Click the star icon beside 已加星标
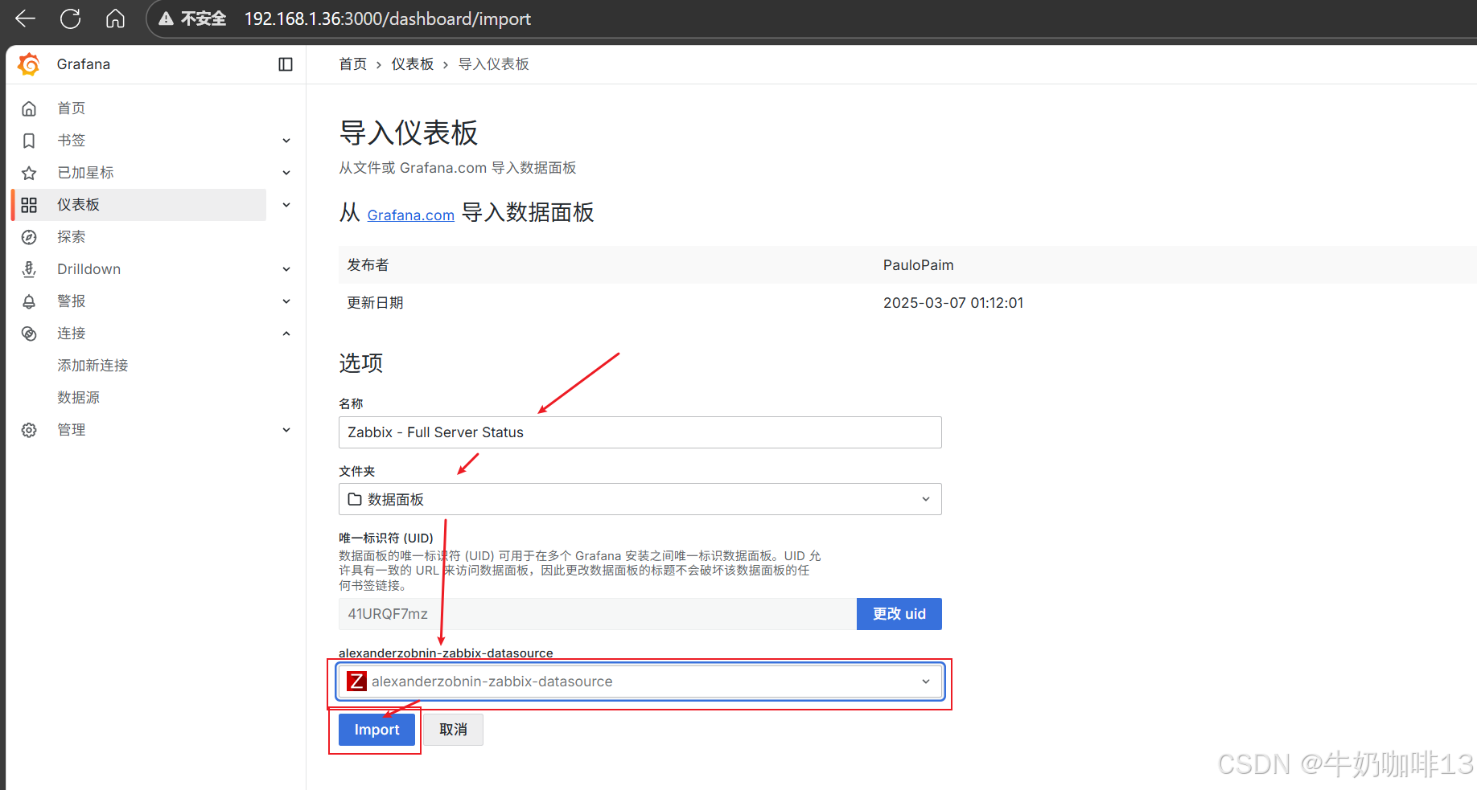Screen dimensions: 1477x790 [29, 173]
